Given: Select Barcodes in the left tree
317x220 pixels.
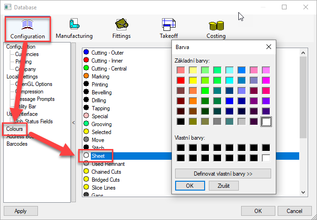Looking at the screenshot, I should click(17, 144).
